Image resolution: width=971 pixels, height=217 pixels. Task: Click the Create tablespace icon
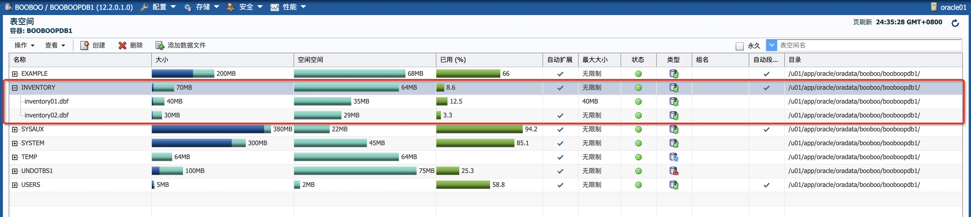click(84, 45)
